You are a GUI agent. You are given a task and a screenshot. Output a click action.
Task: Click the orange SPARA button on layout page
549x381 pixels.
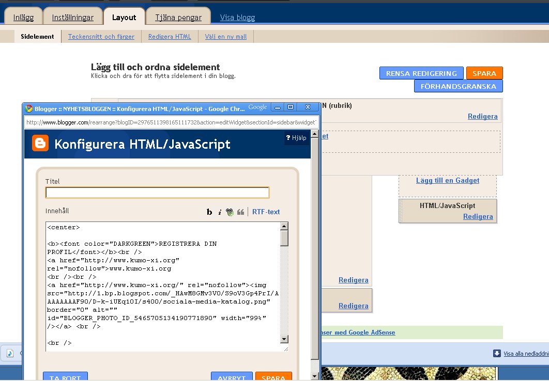(484, 73)
